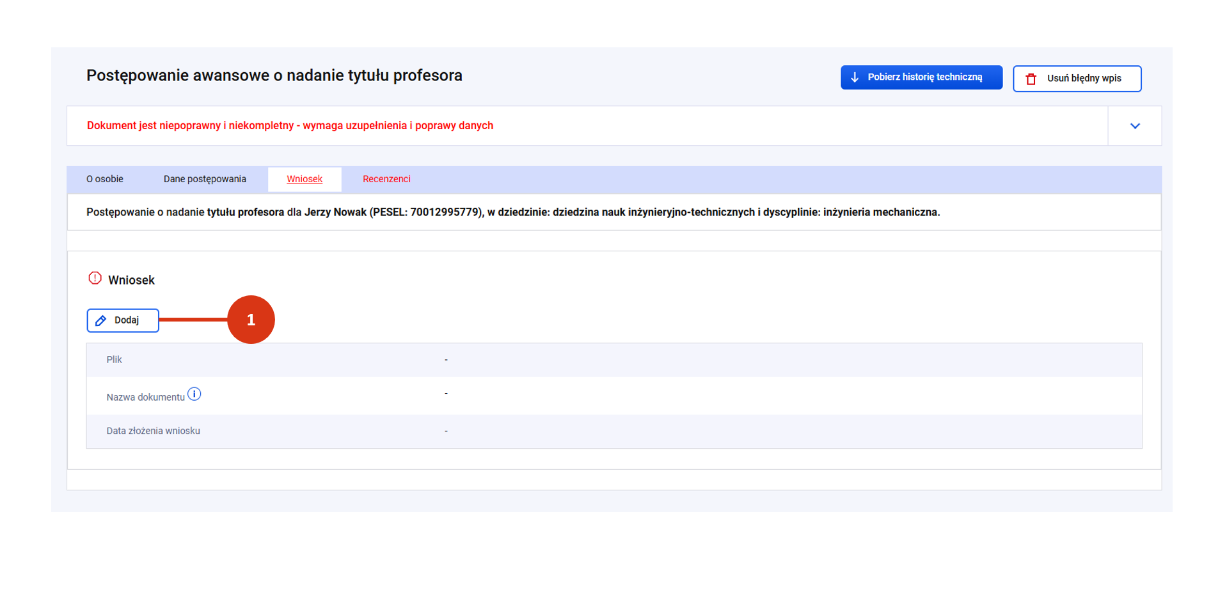The image size is (1227, 590).
Task: Select the Wniosek tab
Action: point(305,179)
